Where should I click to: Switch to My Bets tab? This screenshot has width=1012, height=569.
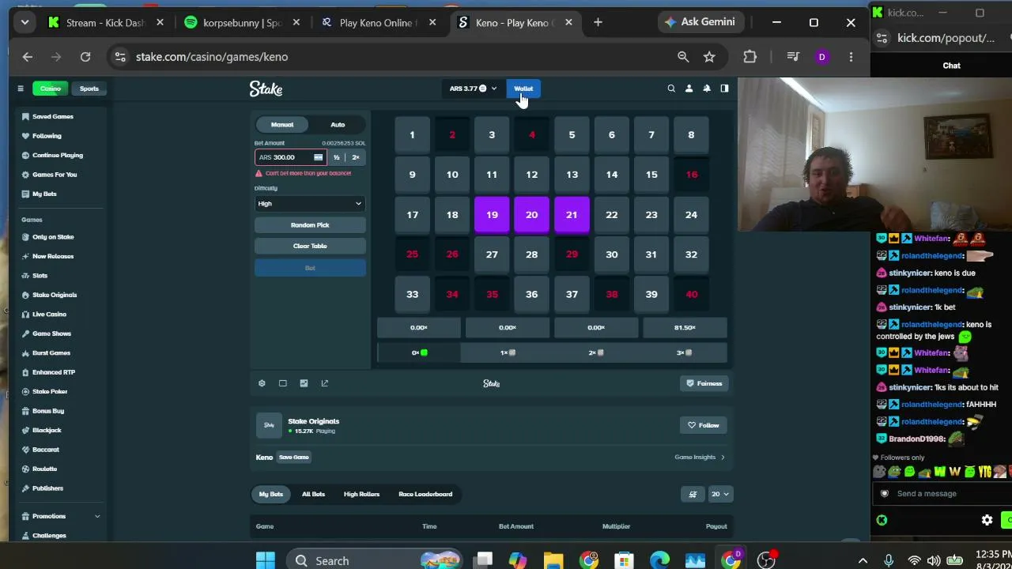[270, 494]
